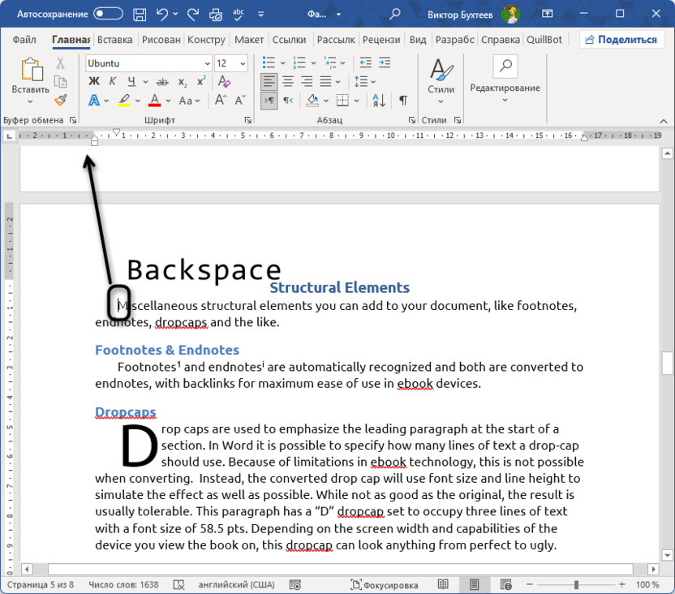This screenshot has width=675, height=594.
Task: Click the Format Painter brush icon
Action: [x=61, y=100]
